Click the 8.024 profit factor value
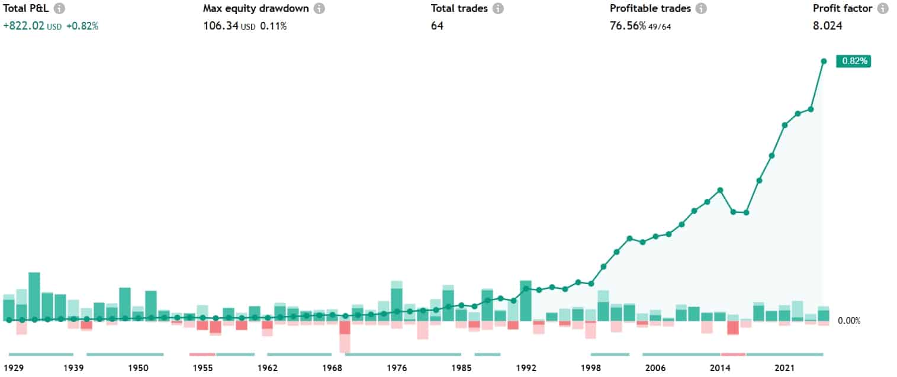Viewport: 897px width, 377px height. click(x=828, y=25)
